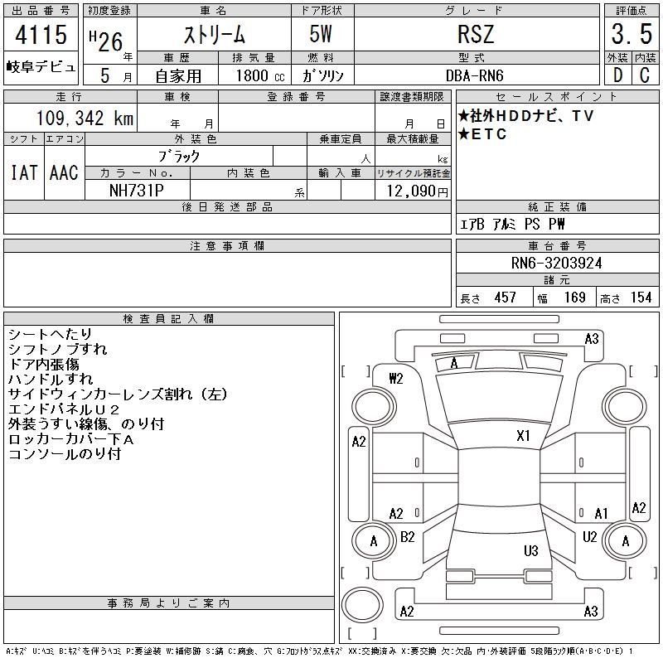Select the model code DBA-RN6
This screenshot has width=663, height=663.
(476, 75)
